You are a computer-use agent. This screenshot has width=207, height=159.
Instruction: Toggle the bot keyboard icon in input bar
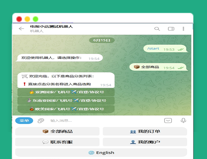click(168, 121)
